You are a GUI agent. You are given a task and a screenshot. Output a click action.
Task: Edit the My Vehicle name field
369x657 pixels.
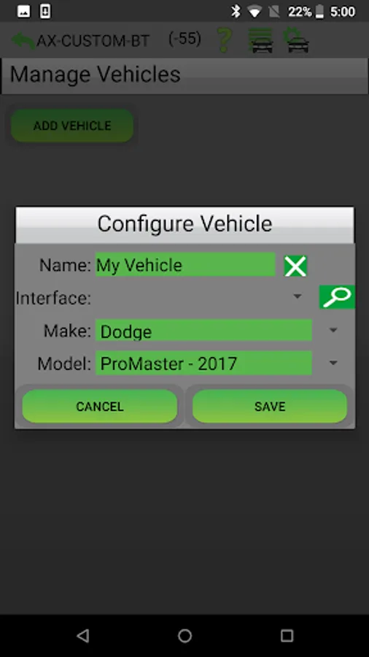185,264
